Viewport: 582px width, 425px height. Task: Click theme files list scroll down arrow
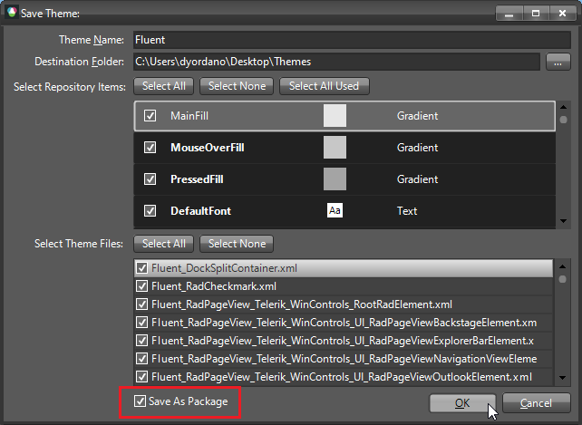click(563, 378)
